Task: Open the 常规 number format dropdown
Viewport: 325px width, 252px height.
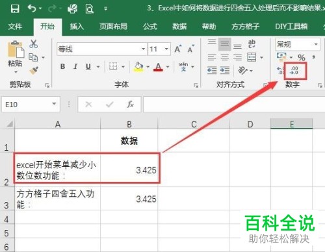Action: [316, 44]
